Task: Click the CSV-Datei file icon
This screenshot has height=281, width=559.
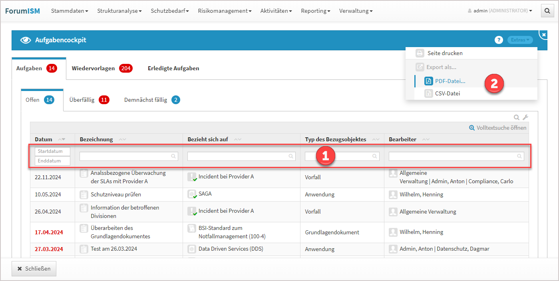Action: 428,93
